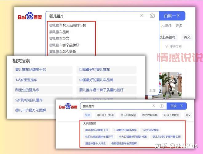
Task: Click 性价比高的遛娃车最好用 chip
Action: (99, 137)
